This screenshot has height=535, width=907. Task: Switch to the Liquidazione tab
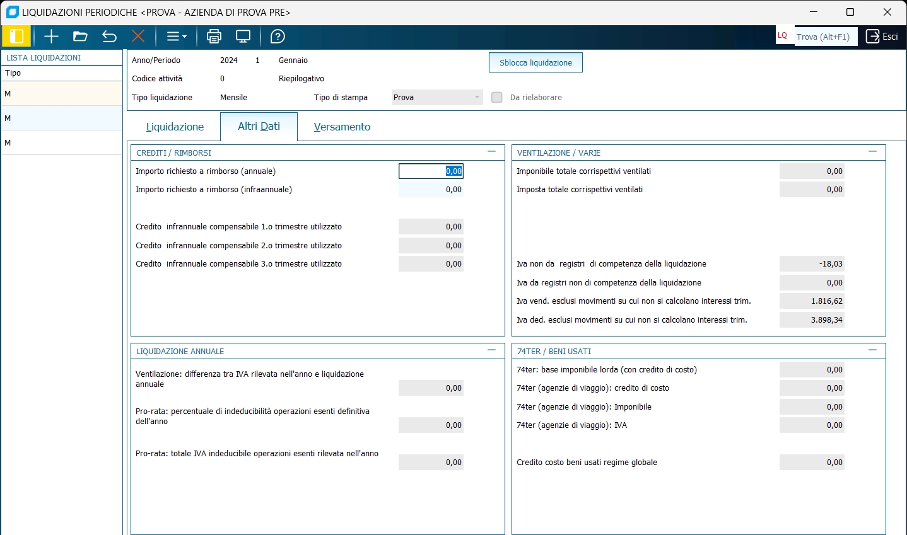coord(175,127)
